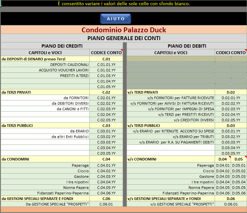Select code cell D.02.01.YY
The width and height of the screenshot is (247, 213).
(x=231, y=98)
